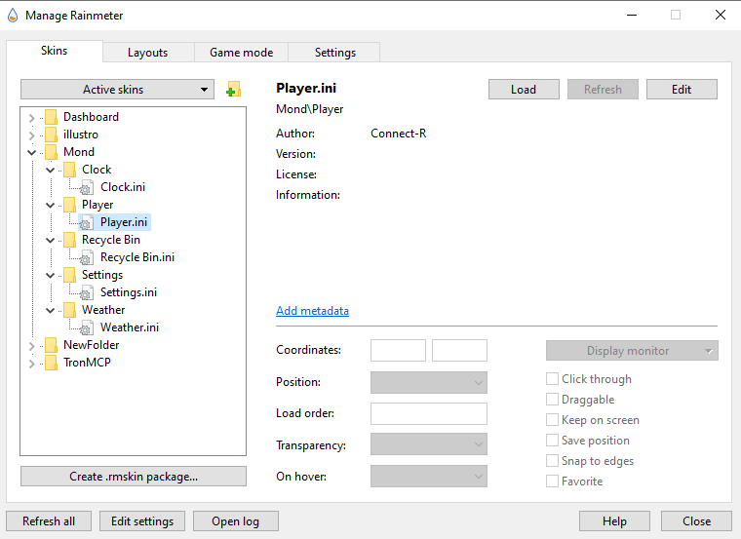Click the Player folder icon
This screenshot has height=539, width=741.
(x=69, y=205)
